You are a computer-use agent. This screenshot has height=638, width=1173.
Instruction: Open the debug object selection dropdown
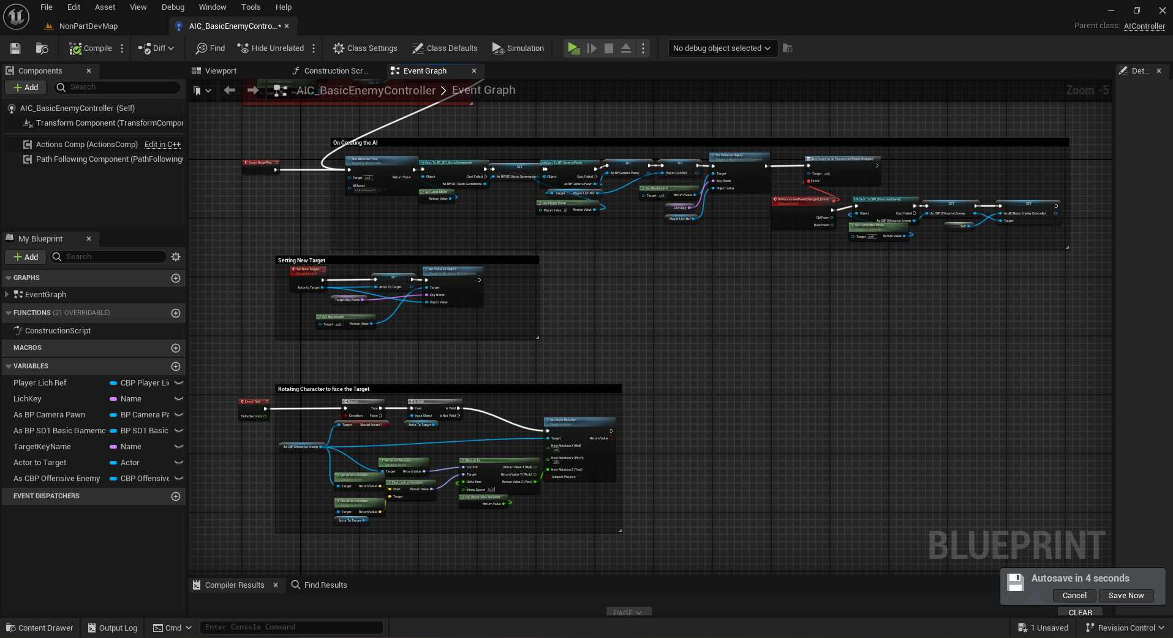pos(722,48)
